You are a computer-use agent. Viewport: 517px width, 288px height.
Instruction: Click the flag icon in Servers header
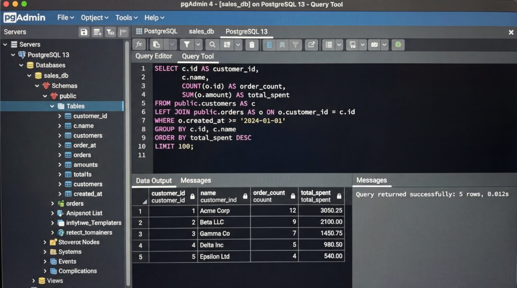123,32
